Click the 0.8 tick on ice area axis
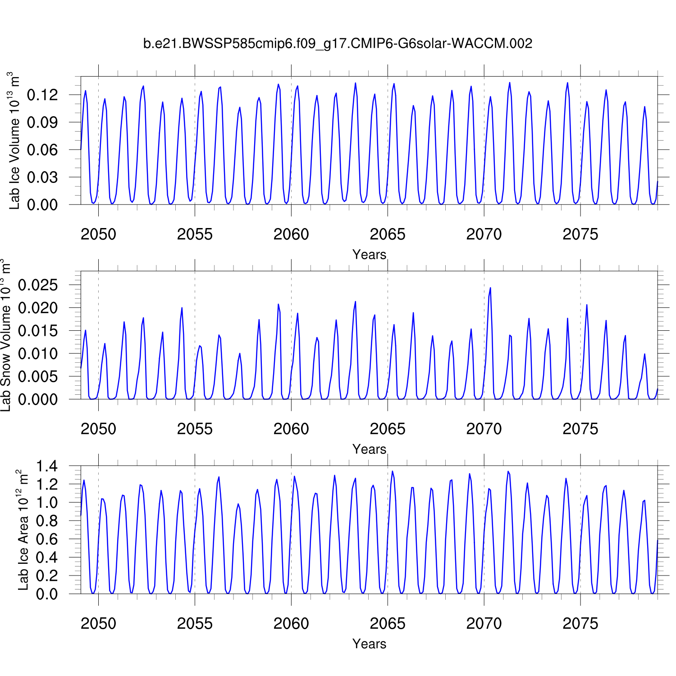 point(47,521)
